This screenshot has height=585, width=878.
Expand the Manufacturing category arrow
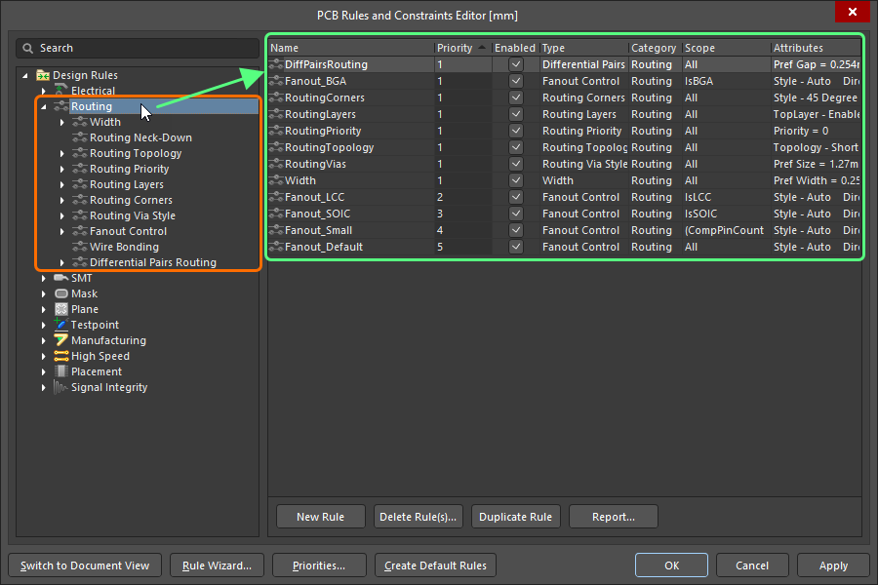[44, 340]
